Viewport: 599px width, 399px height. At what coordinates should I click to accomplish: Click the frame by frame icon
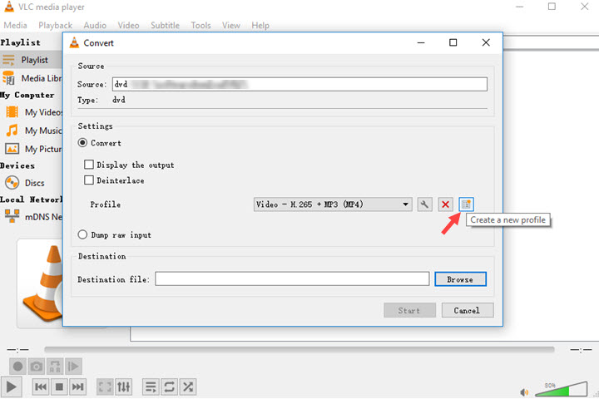pos(73,367)
